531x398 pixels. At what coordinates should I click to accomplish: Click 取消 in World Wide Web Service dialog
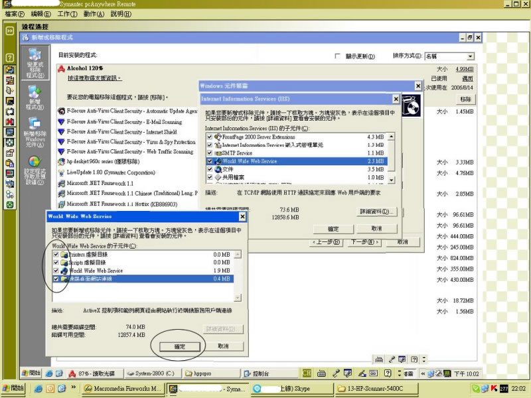(x=223, y=346)
